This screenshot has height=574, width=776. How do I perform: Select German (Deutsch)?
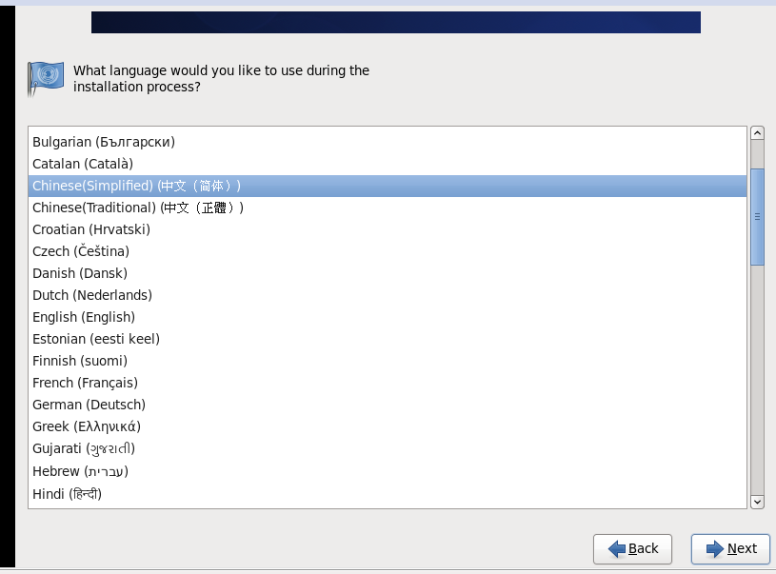coord(387,405)
